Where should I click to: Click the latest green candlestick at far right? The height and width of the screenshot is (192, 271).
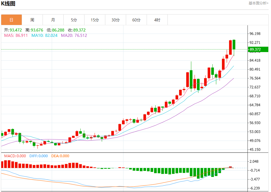coord(234,45)
